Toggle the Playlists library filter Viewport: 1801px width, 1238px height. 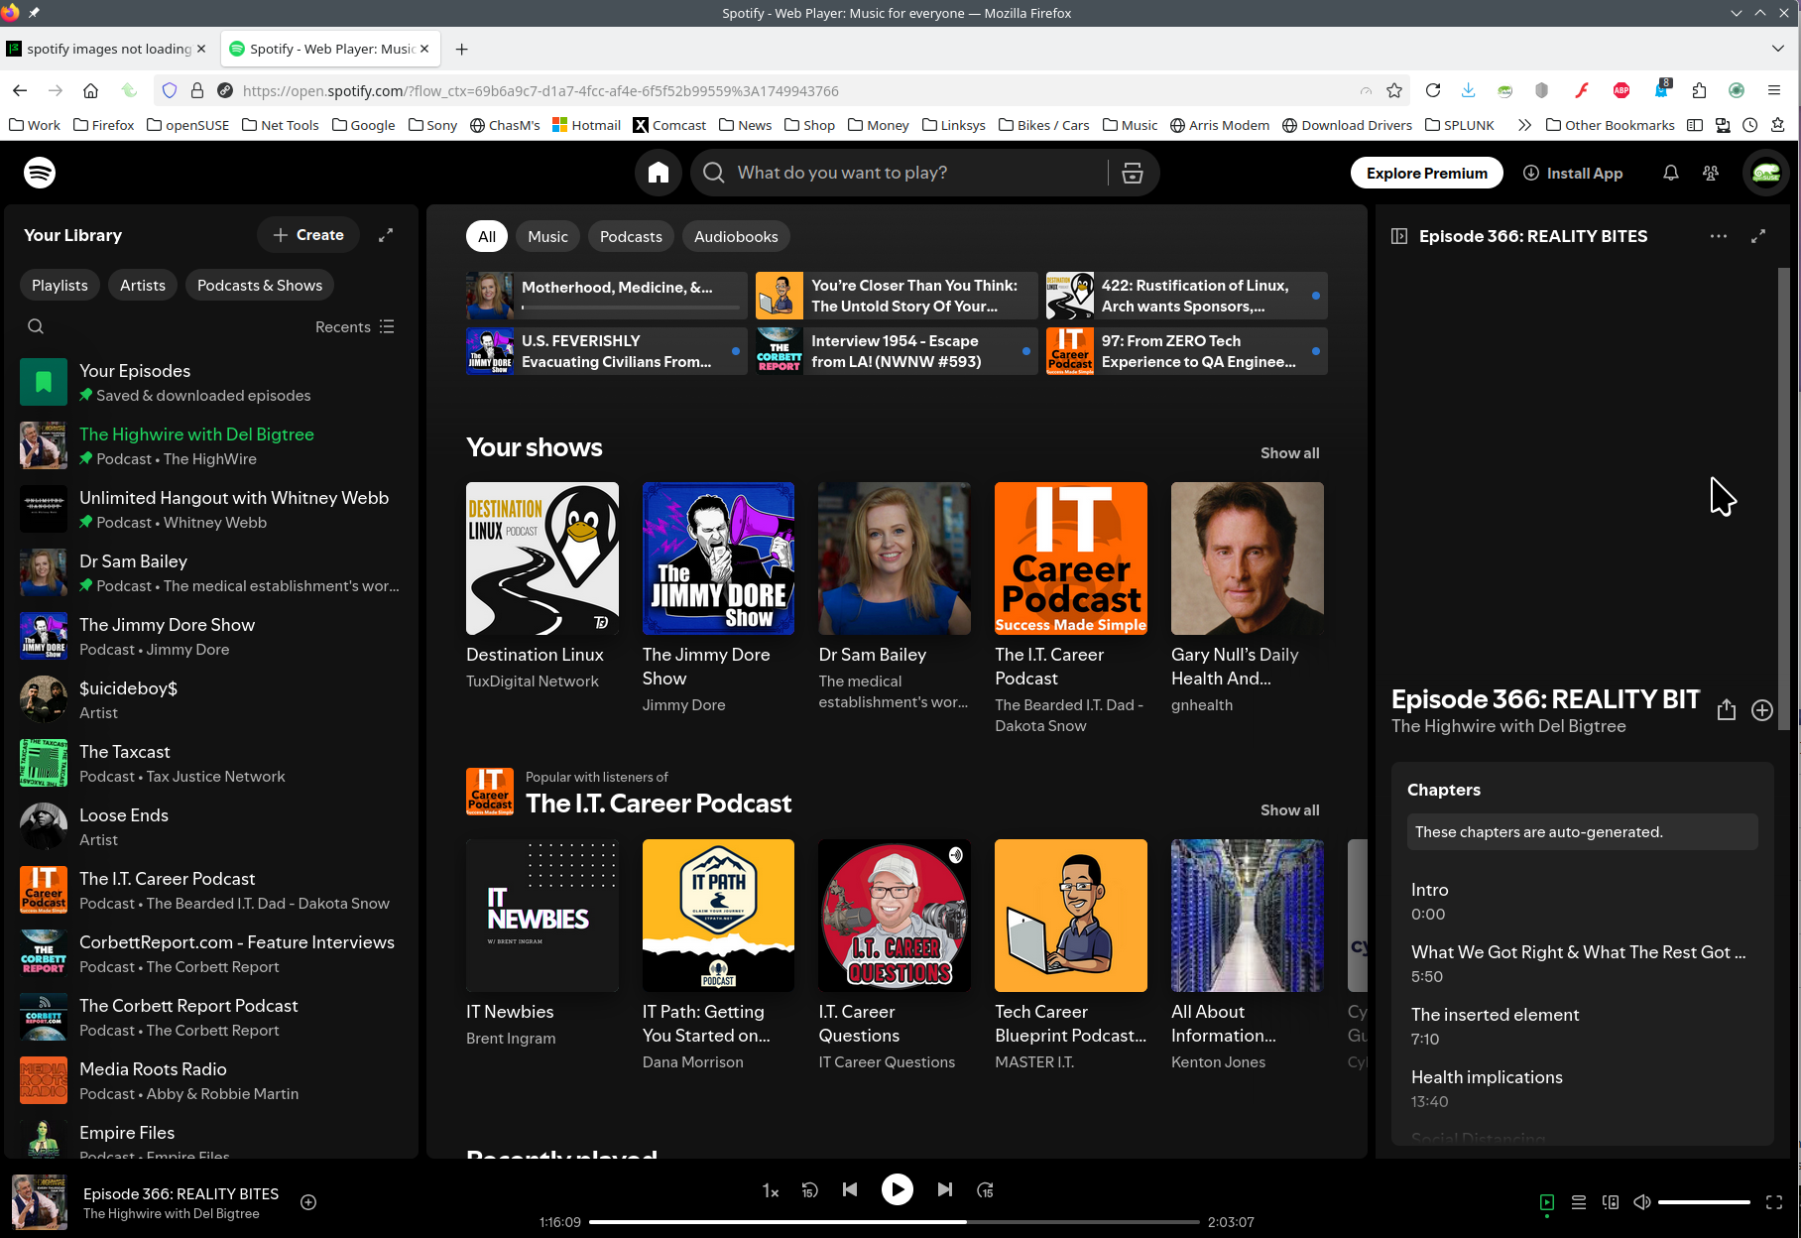pos(60,285)
